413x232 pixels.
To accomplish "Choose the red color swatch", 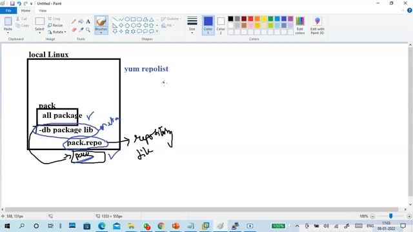I will pos(250,19).
